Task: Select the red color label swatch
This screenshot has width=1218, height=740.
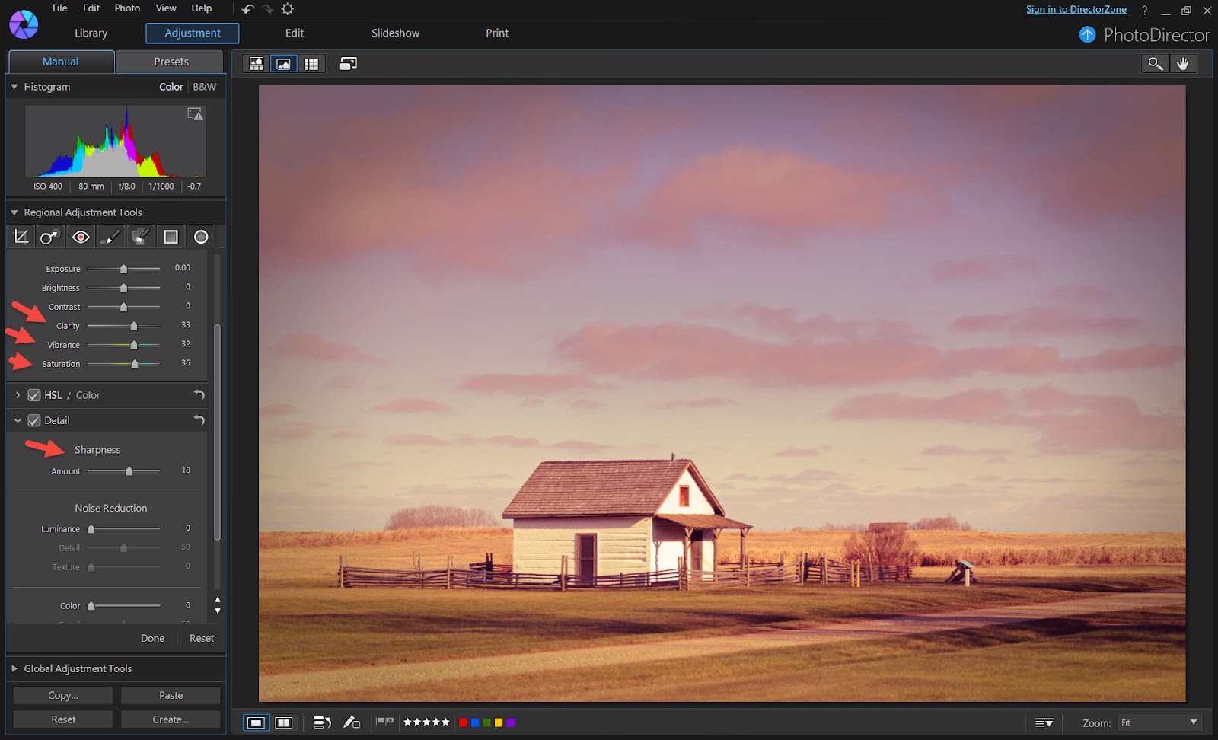Action: tap(463, 722)
